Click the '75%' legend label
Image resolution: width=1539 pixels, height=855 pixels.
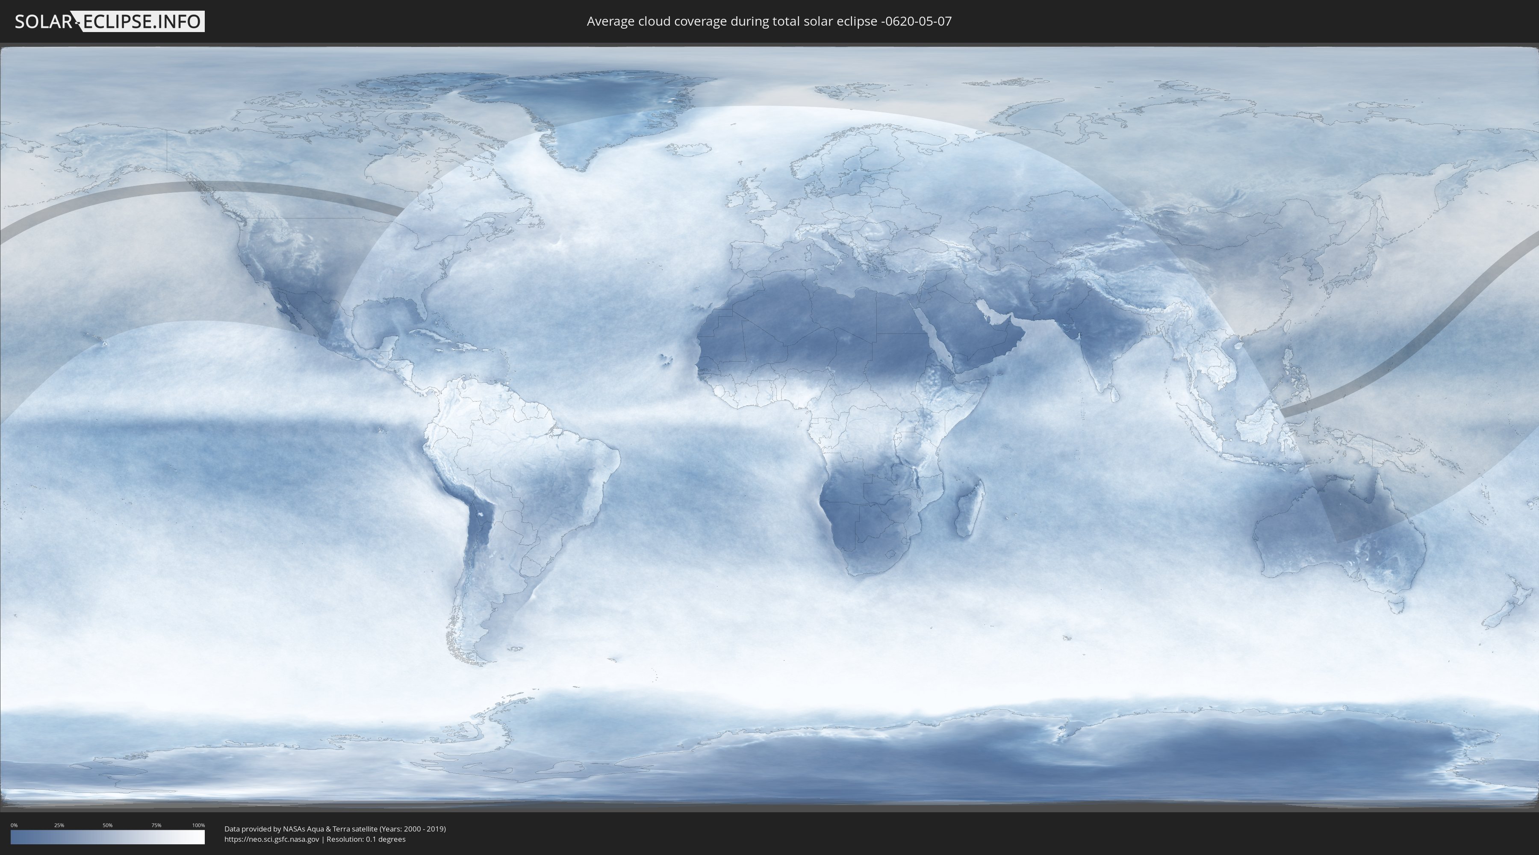pos(156,825)
